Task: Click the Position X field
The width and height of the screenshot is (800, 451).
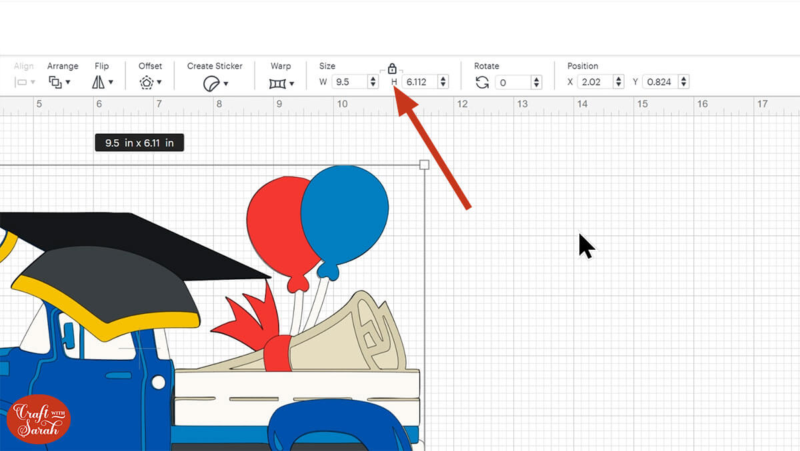Action: pyautogui.click(x=596, y=82)
